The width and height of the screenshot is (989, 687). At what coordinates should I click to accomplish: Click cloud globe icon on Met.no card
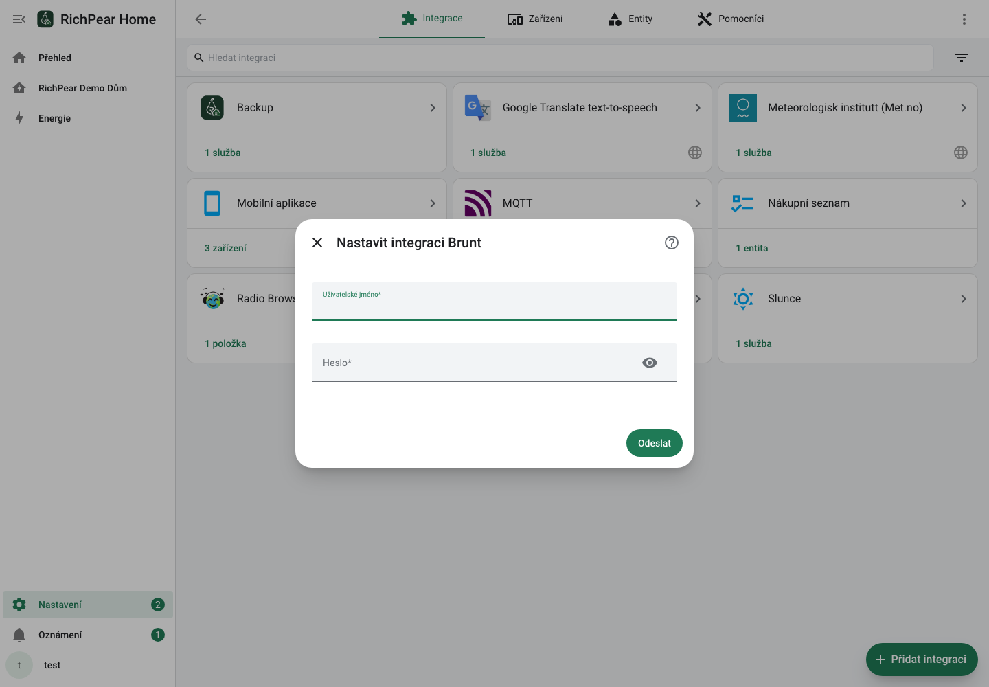tap(961, 153)
